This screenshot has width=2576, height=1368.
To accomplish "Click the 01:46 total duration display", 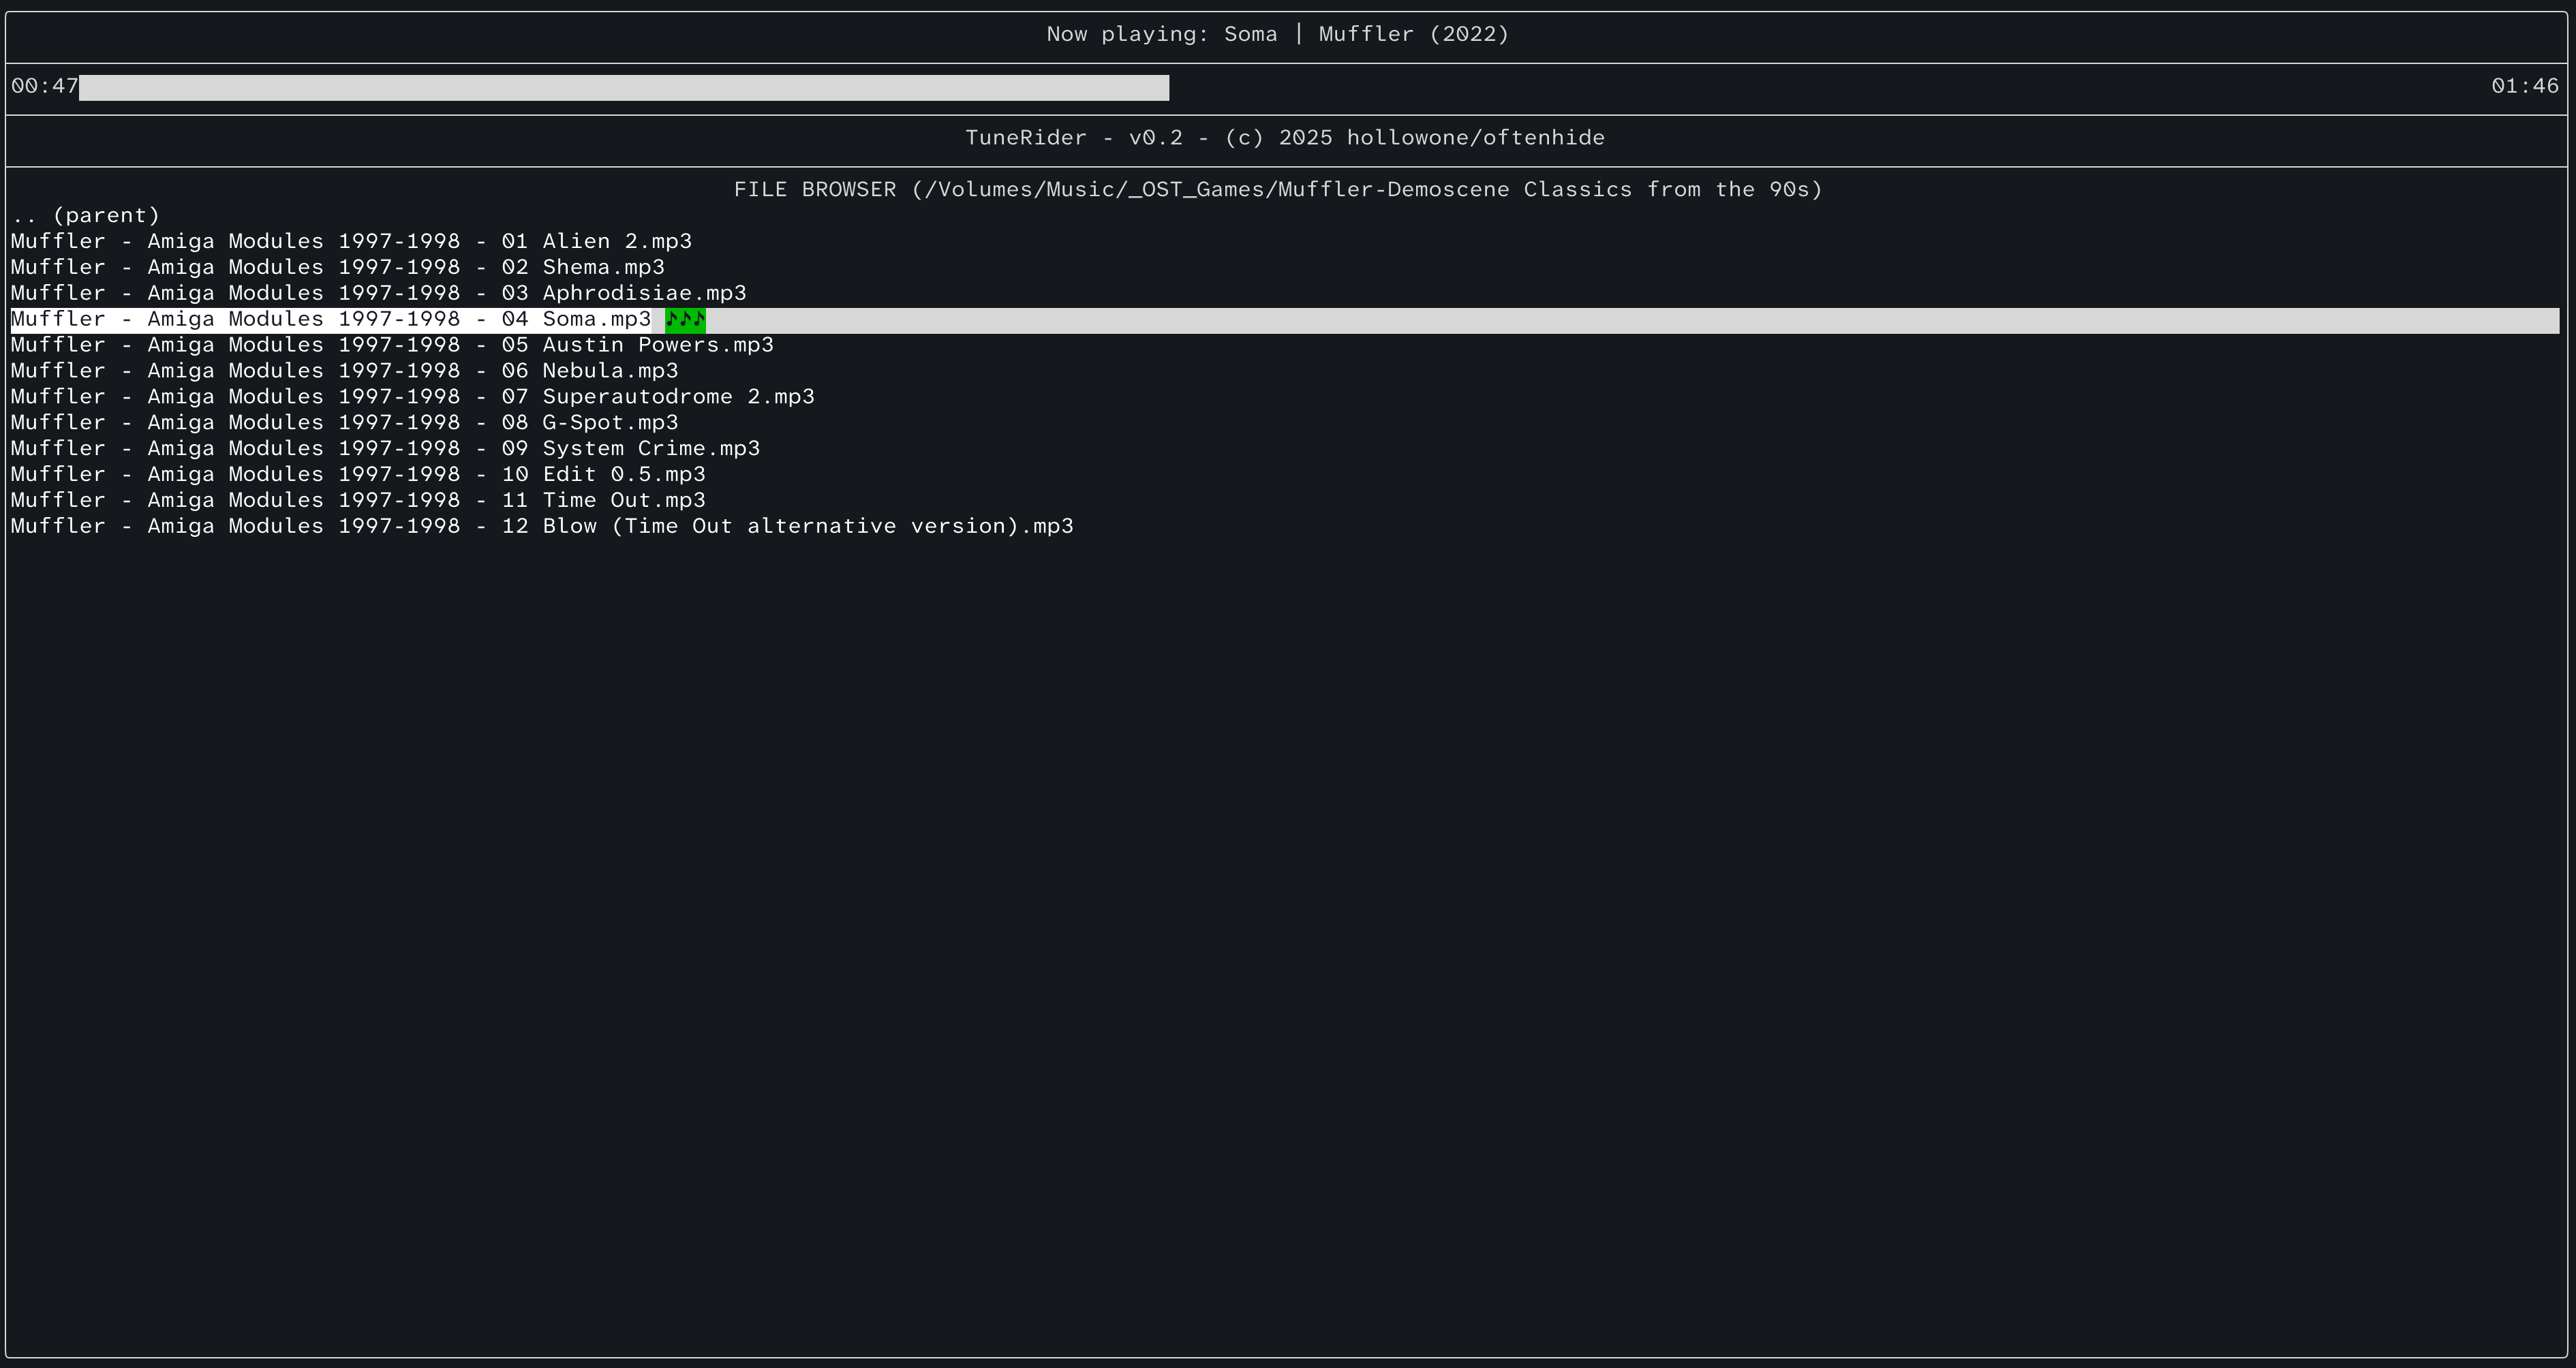I will (2524, 87).
